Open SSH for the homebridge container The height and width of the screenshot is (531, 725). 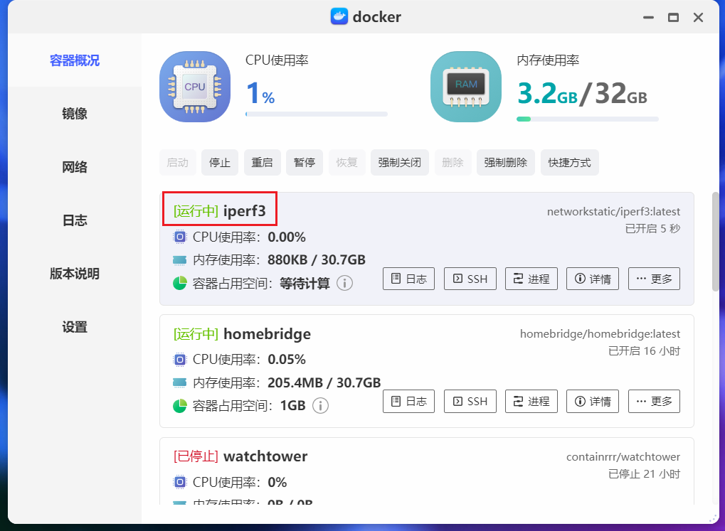(470, 401)
